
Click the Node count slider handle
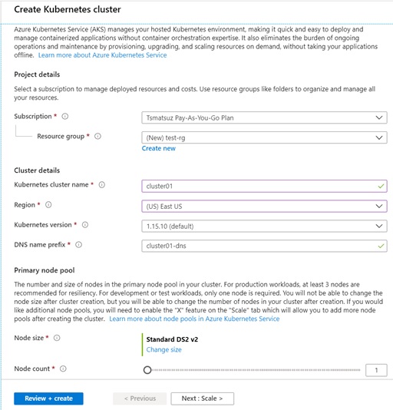pos(147,370)
